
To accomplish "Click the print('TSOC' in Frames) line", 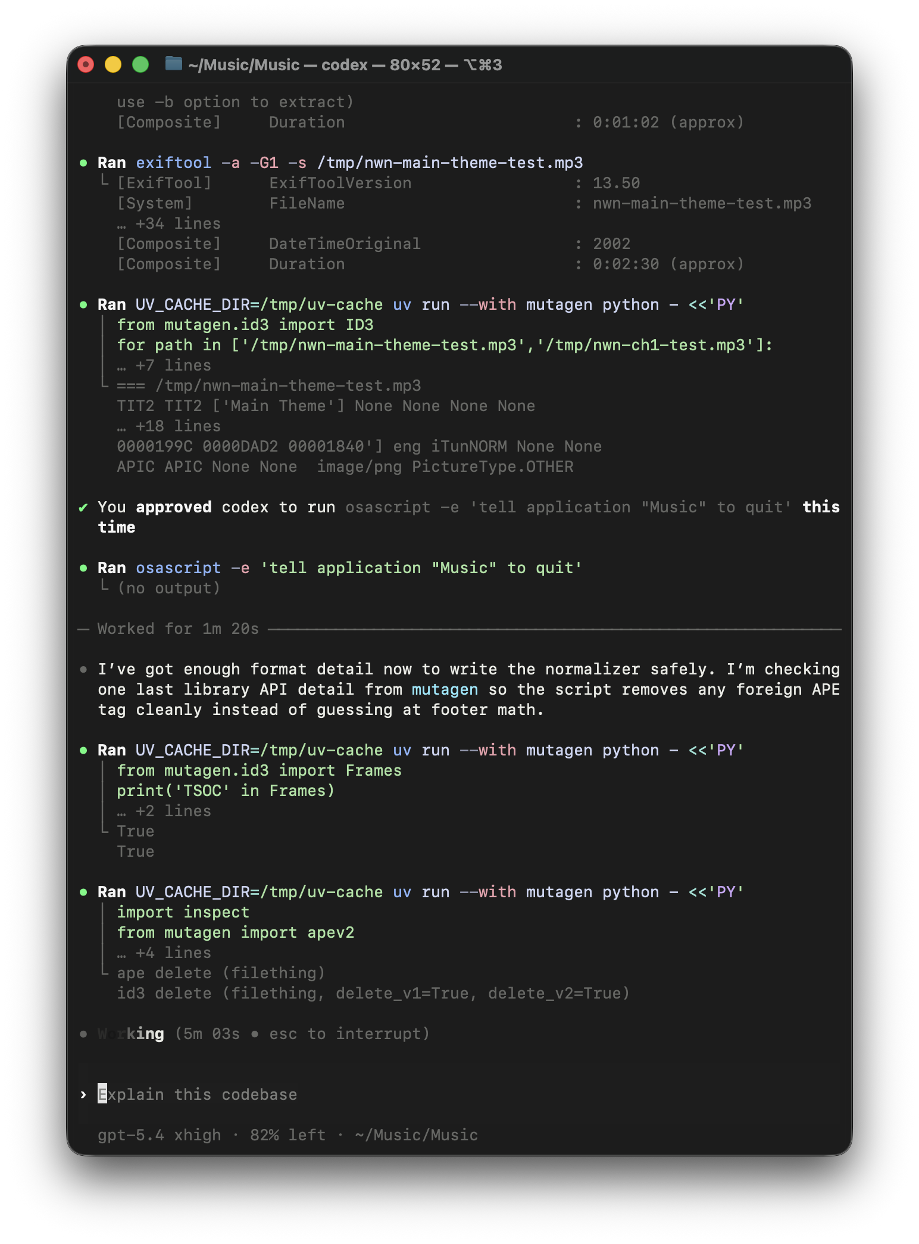I will coord(226,791).
